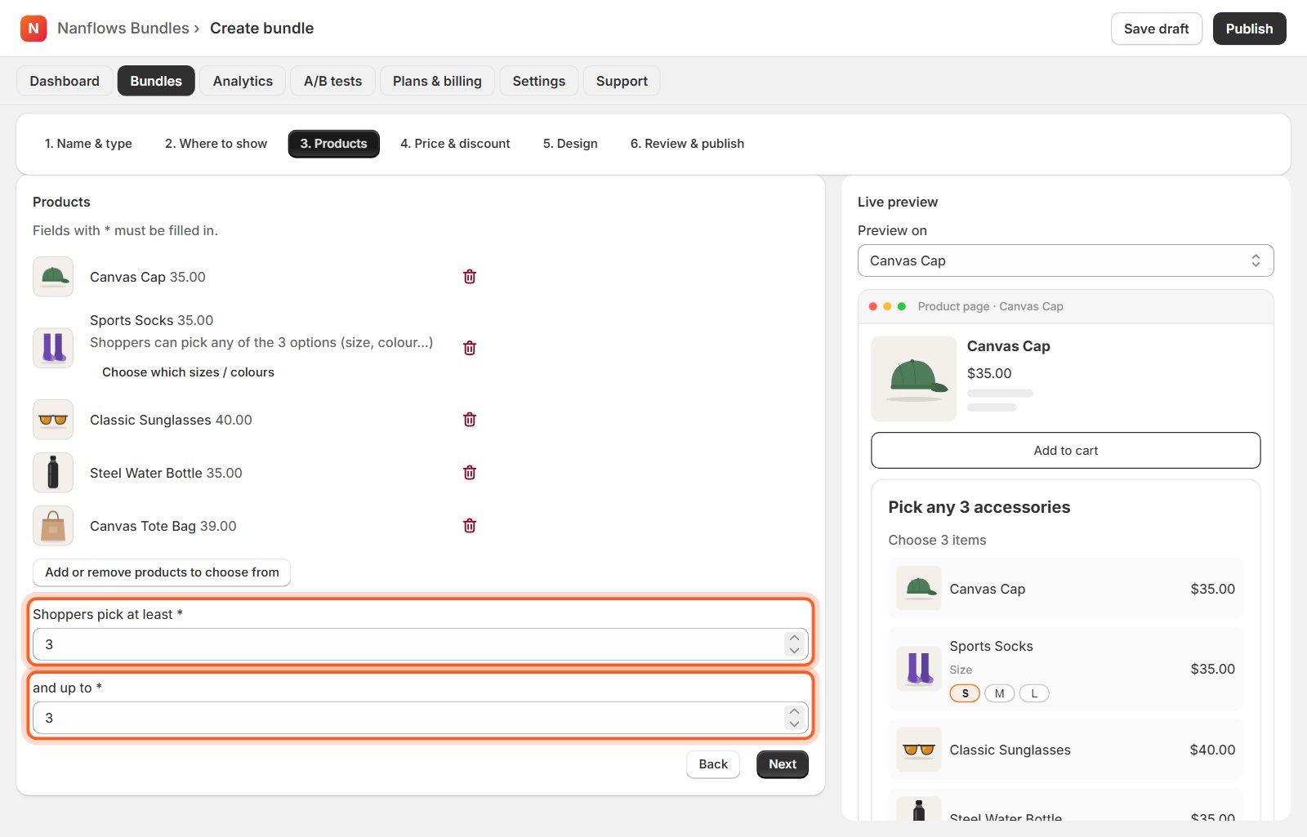Decrease the Shoppers pick at least value
1307x837 pixels.
click(x=794, y=651)
